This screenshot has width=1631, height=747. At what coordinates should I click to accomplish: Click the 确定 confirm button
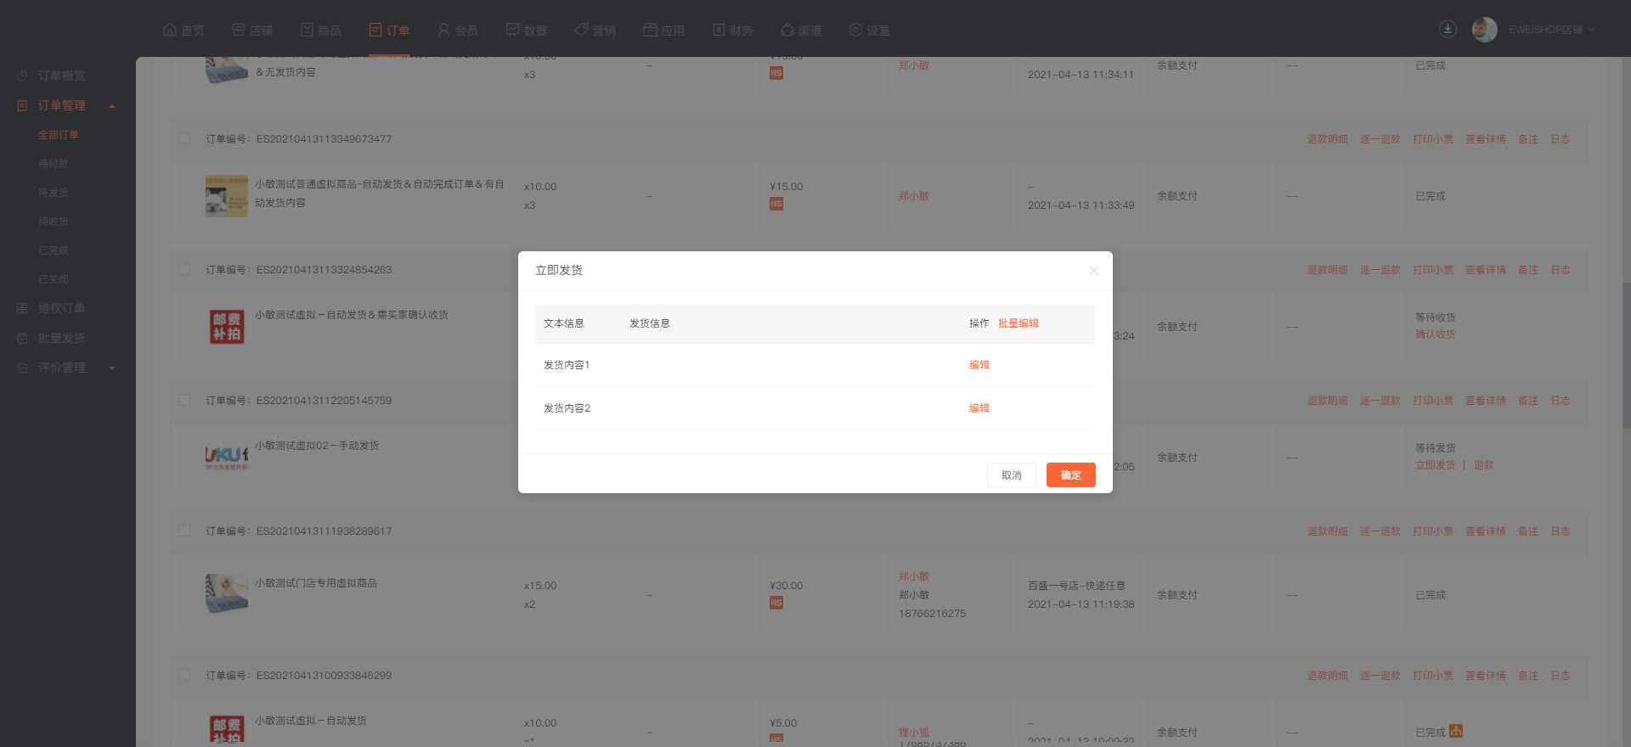pos(1070,475)
